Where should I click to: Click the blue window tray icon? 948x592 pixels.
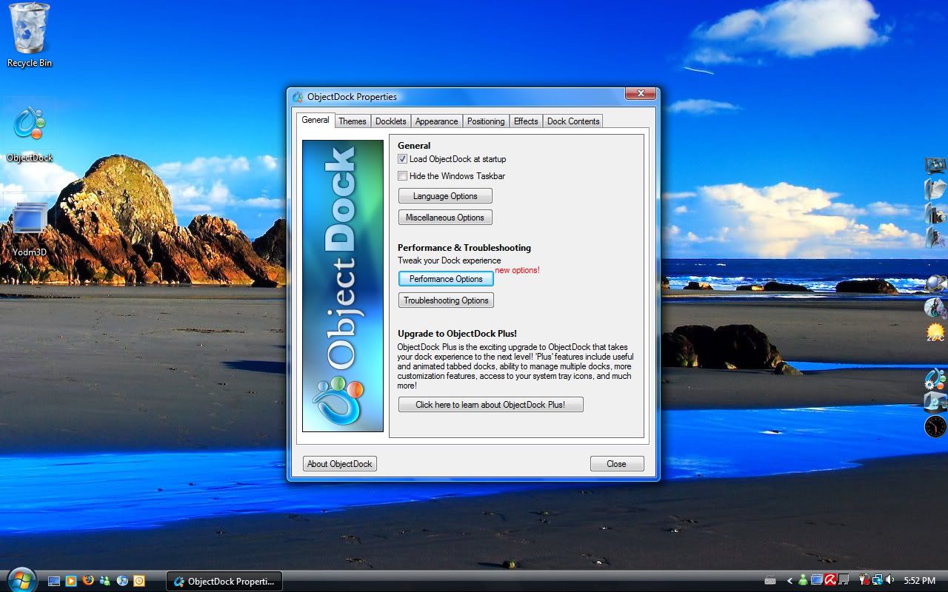coord(817,581)
